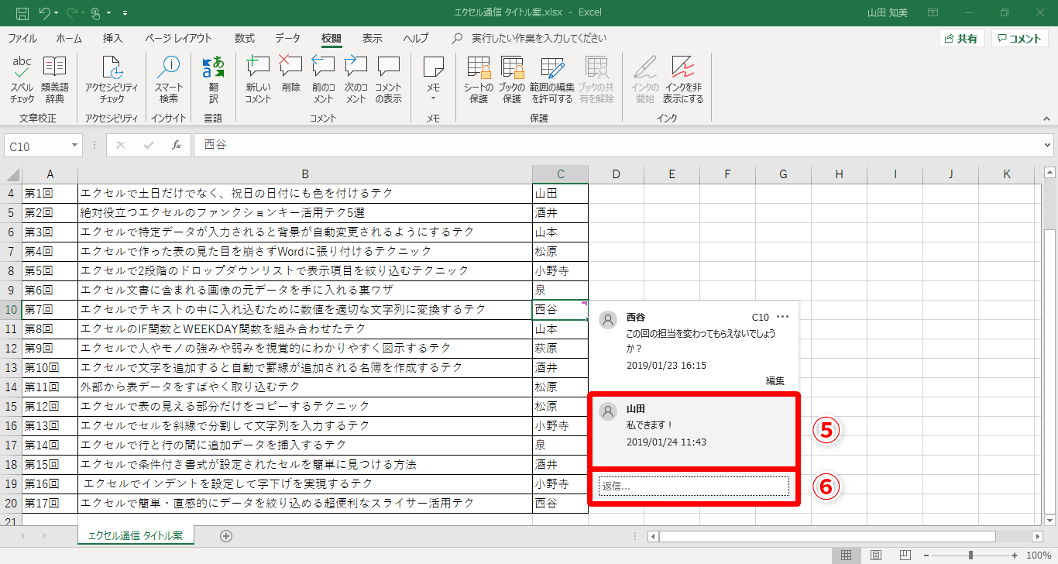Click シートの保護 protect sheet
This screenshot has height=564, width=1058.
click(x=479, y=80)
